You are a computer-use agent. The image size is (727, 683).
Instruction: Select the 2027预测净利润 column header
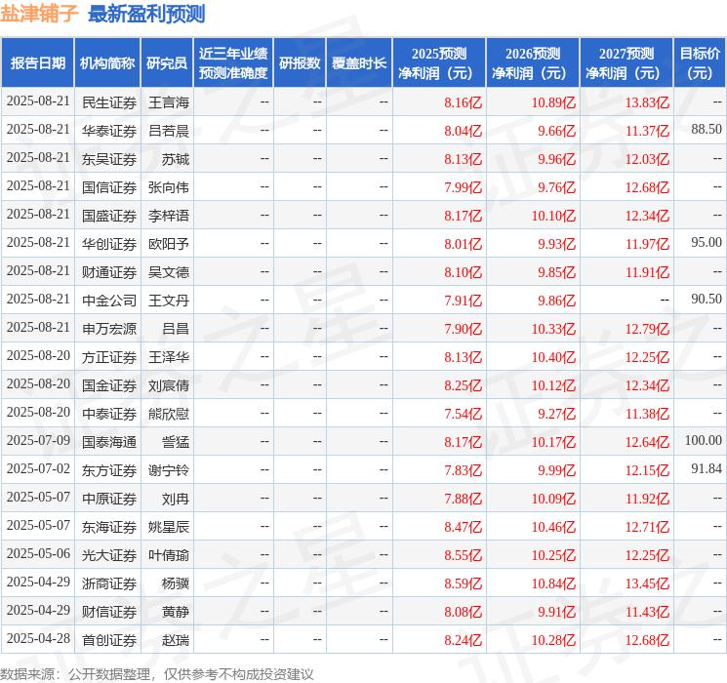click(x=626, y=63)
